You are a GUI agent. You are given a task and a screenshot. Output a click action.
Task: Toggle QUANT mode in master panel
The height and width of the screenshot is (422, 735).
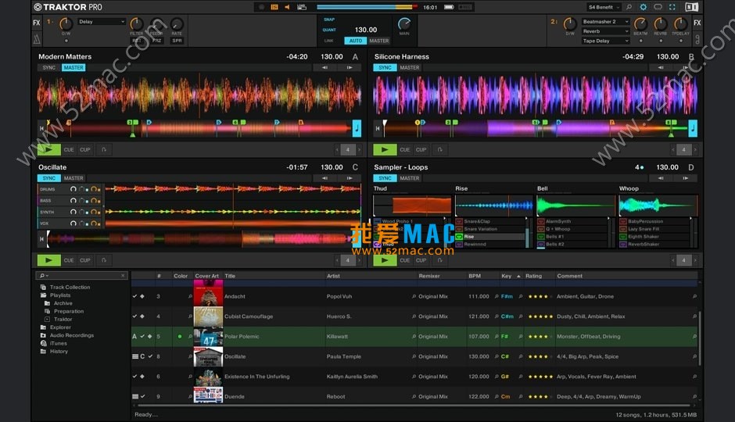click(x=329, y=30)
